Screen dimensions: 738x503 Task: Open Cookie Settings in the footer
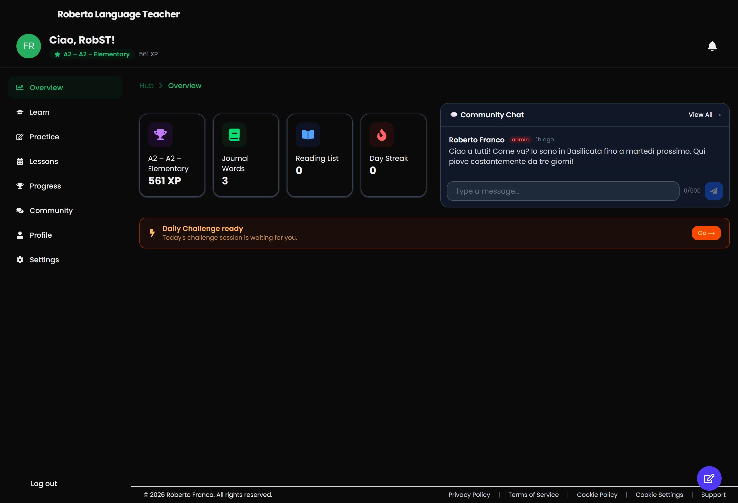click(x=659, y=495)
